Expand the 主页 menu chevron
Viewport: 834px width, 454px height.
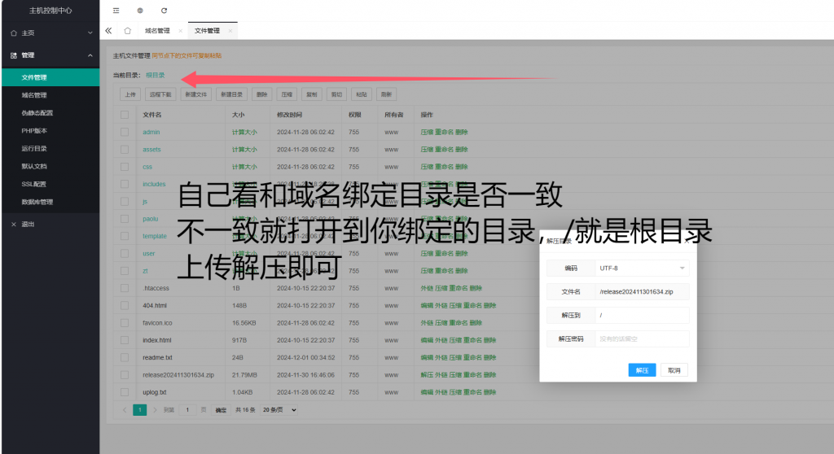click(90, 33)
